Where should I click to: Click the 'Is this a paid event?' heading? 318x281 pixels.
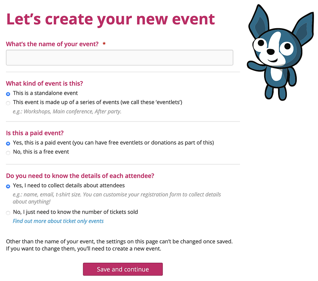click(x=35, y=133)
